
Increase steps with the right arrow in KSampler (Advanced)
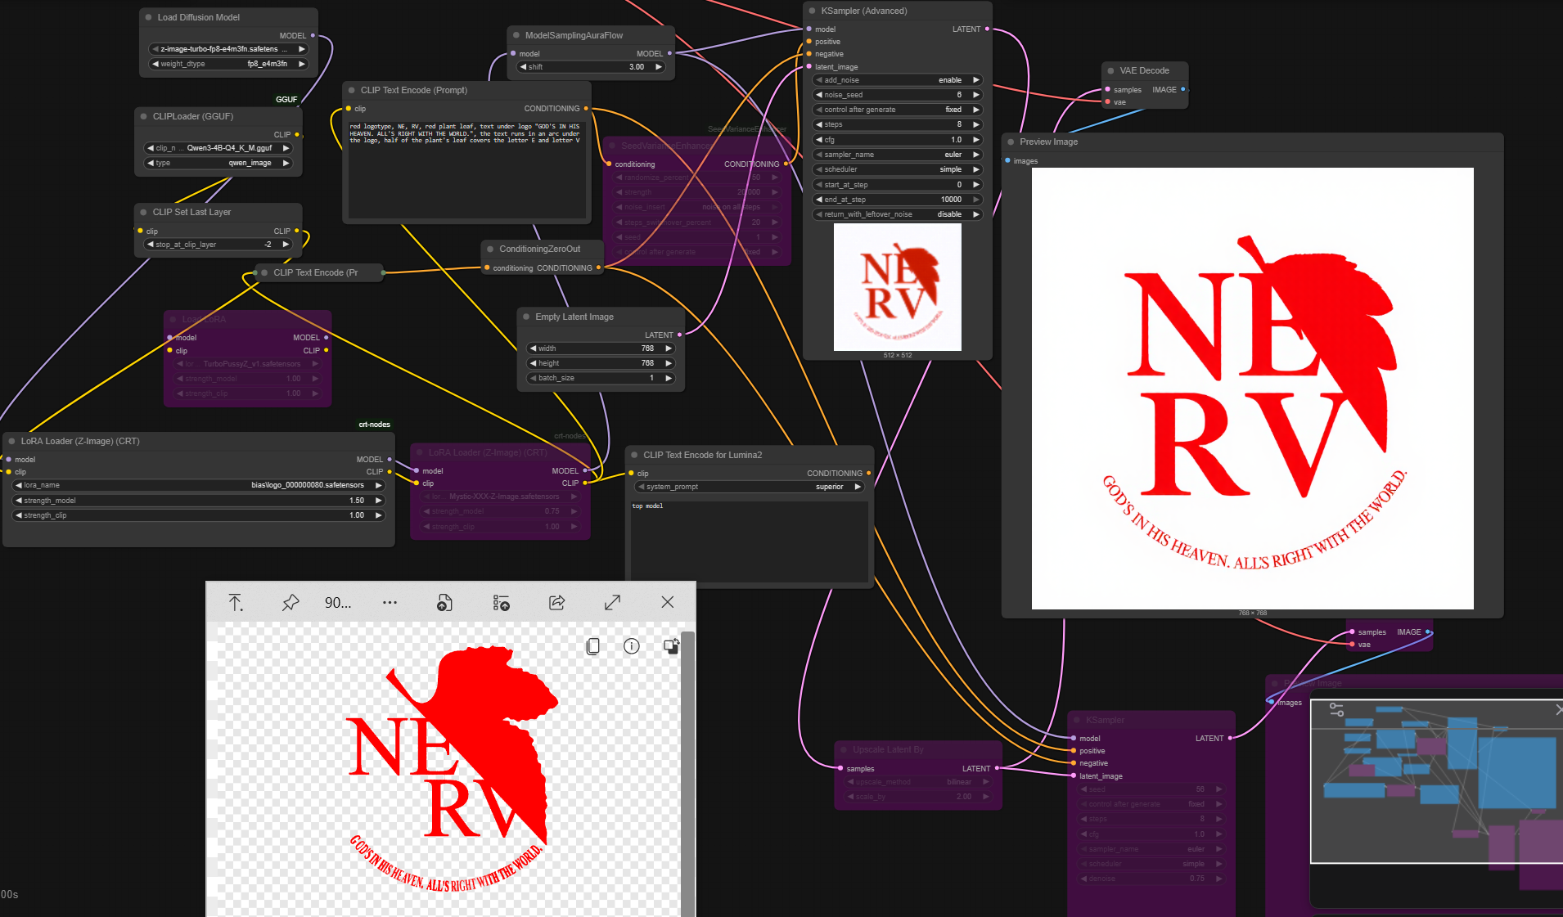976,124
